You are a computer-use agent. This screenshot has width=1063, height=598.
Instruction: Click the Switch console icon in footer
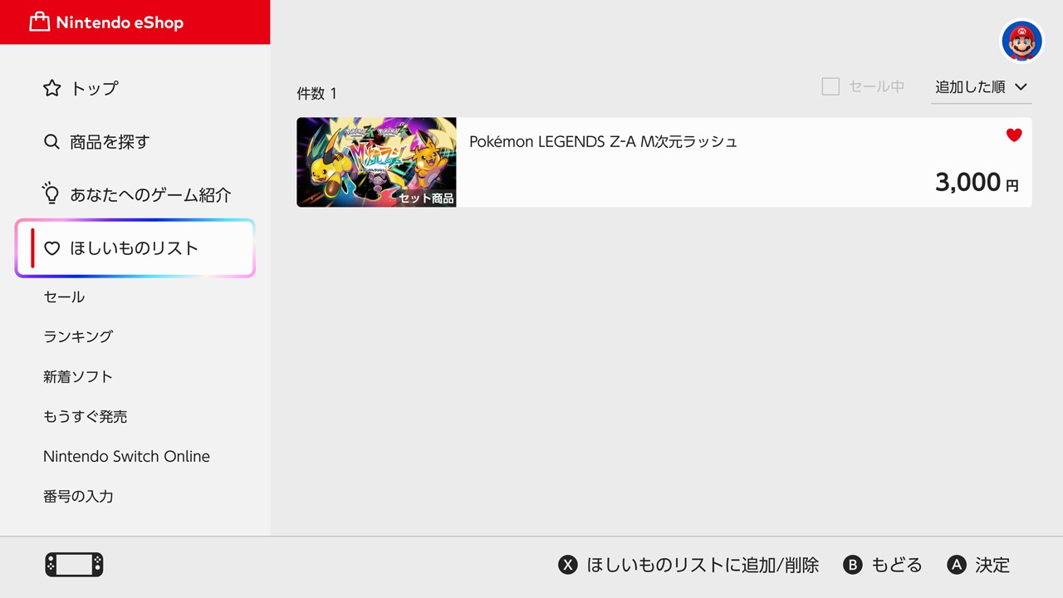(x=74, y=565)
